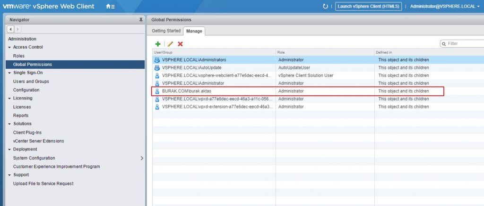Screen dimensions: 484x206
Task: Click vSphere Client Solution User role cell
Action: point(306,75)
